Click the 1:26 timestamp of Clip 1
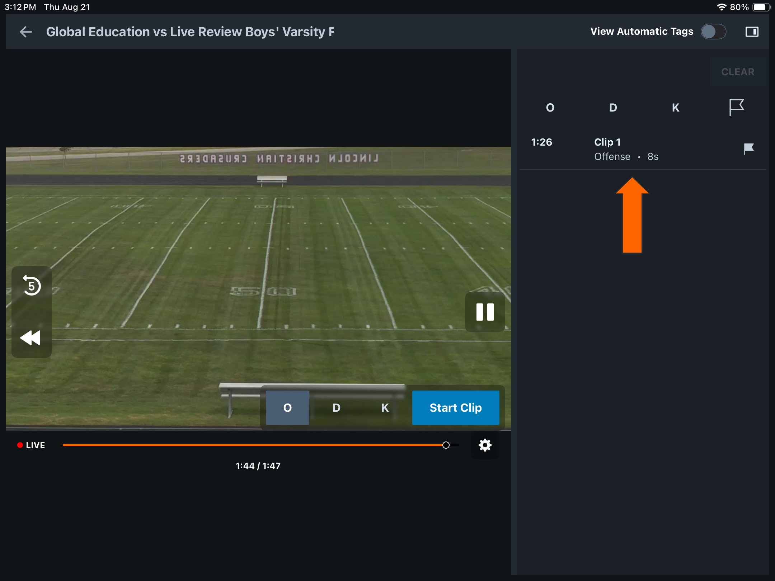This screenshot has height=581, width=775. (542, 142)
